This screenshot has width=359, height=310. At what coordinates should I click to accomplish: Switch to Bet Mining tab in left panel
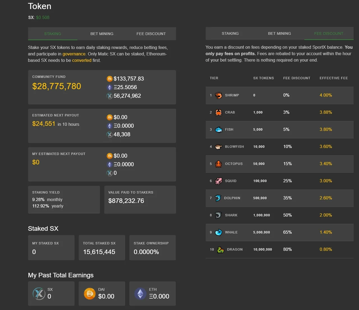coord(102,34)
